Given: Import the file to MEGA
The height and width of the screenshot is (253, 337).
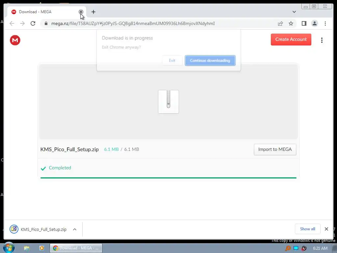Looking at the screenshot, I should coord(275,150).
